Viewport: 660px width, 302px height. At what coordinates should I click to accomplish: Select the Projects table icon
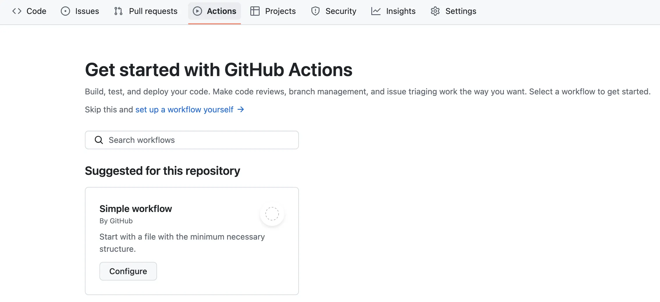[x=254, y=11]
